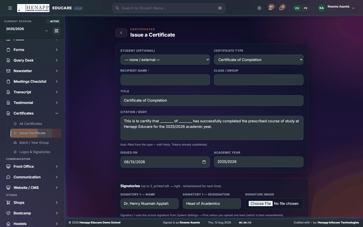Click the Choose File button
Image resolution: width=363 pixels, height=227 pixels.
(x=261, y=204)
